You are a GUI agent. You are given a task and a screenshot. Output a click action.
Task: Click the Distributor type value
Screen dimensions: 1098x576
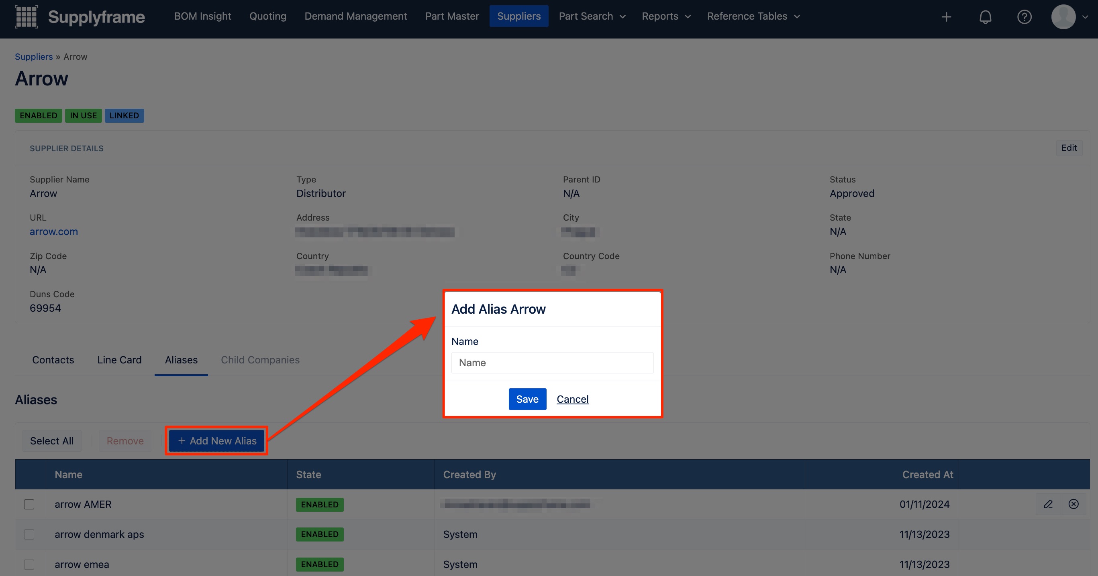pyautogui.click(x=321, y=193)
